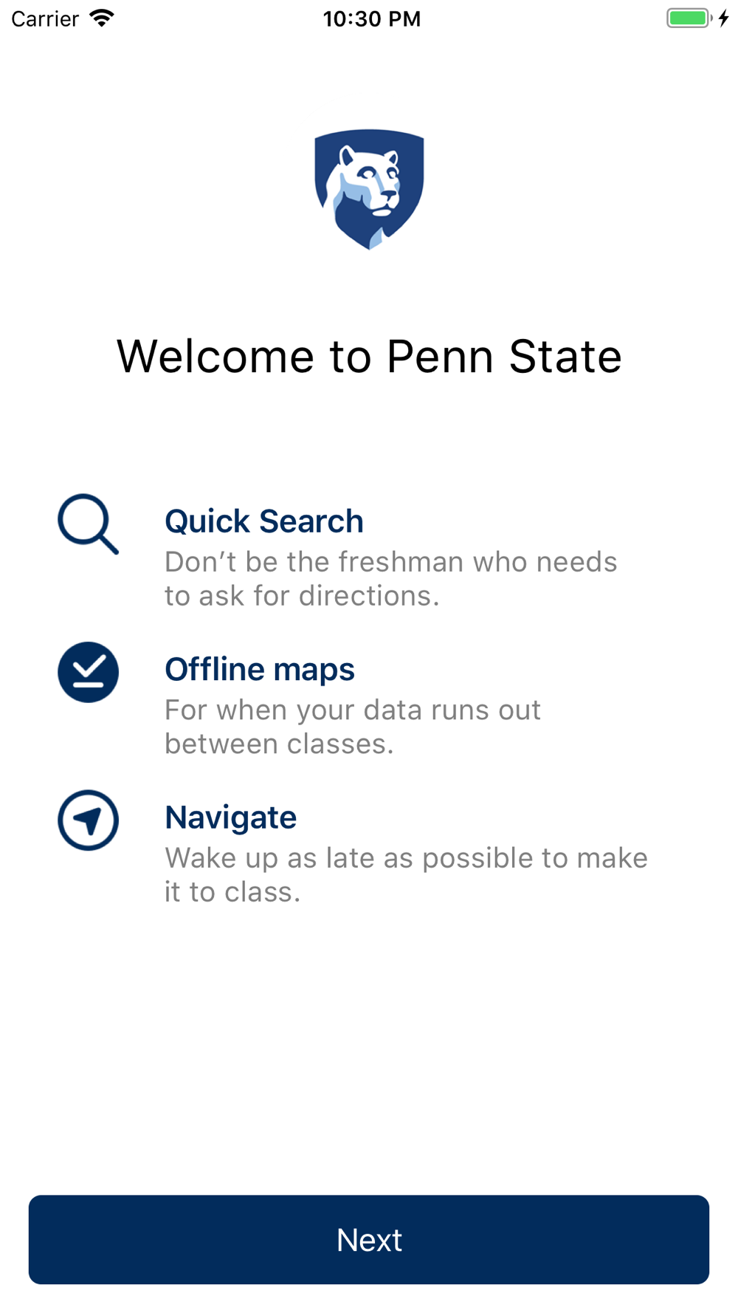Screen dimensions: 738x1313
Task: Tap the Wi-Fi signal icon in status bar
Action: pos(102,18)
